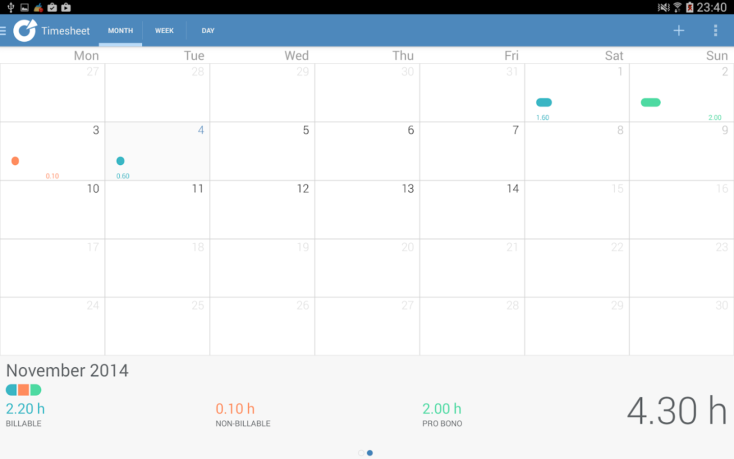Select the green time entry on November 2
734x459 pixels.
650,102
